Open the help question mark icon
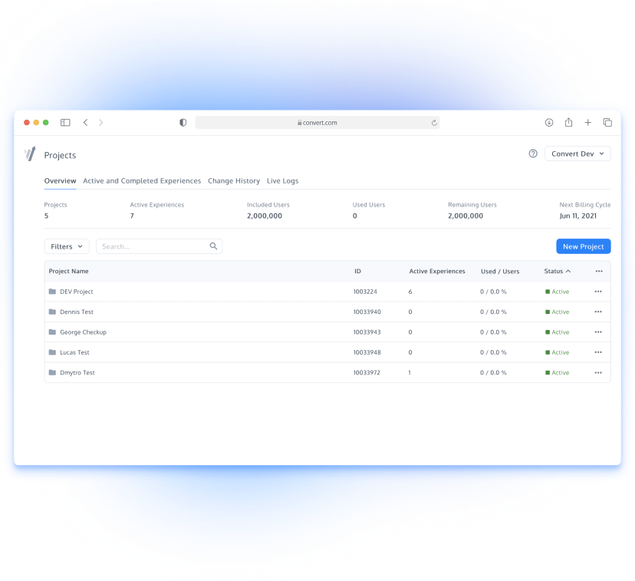The width and height of the screenshot is (635, 581). pos(533,154)
